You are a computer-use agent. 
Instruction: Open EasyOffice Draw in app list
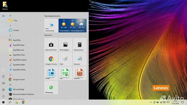(25, 55)
